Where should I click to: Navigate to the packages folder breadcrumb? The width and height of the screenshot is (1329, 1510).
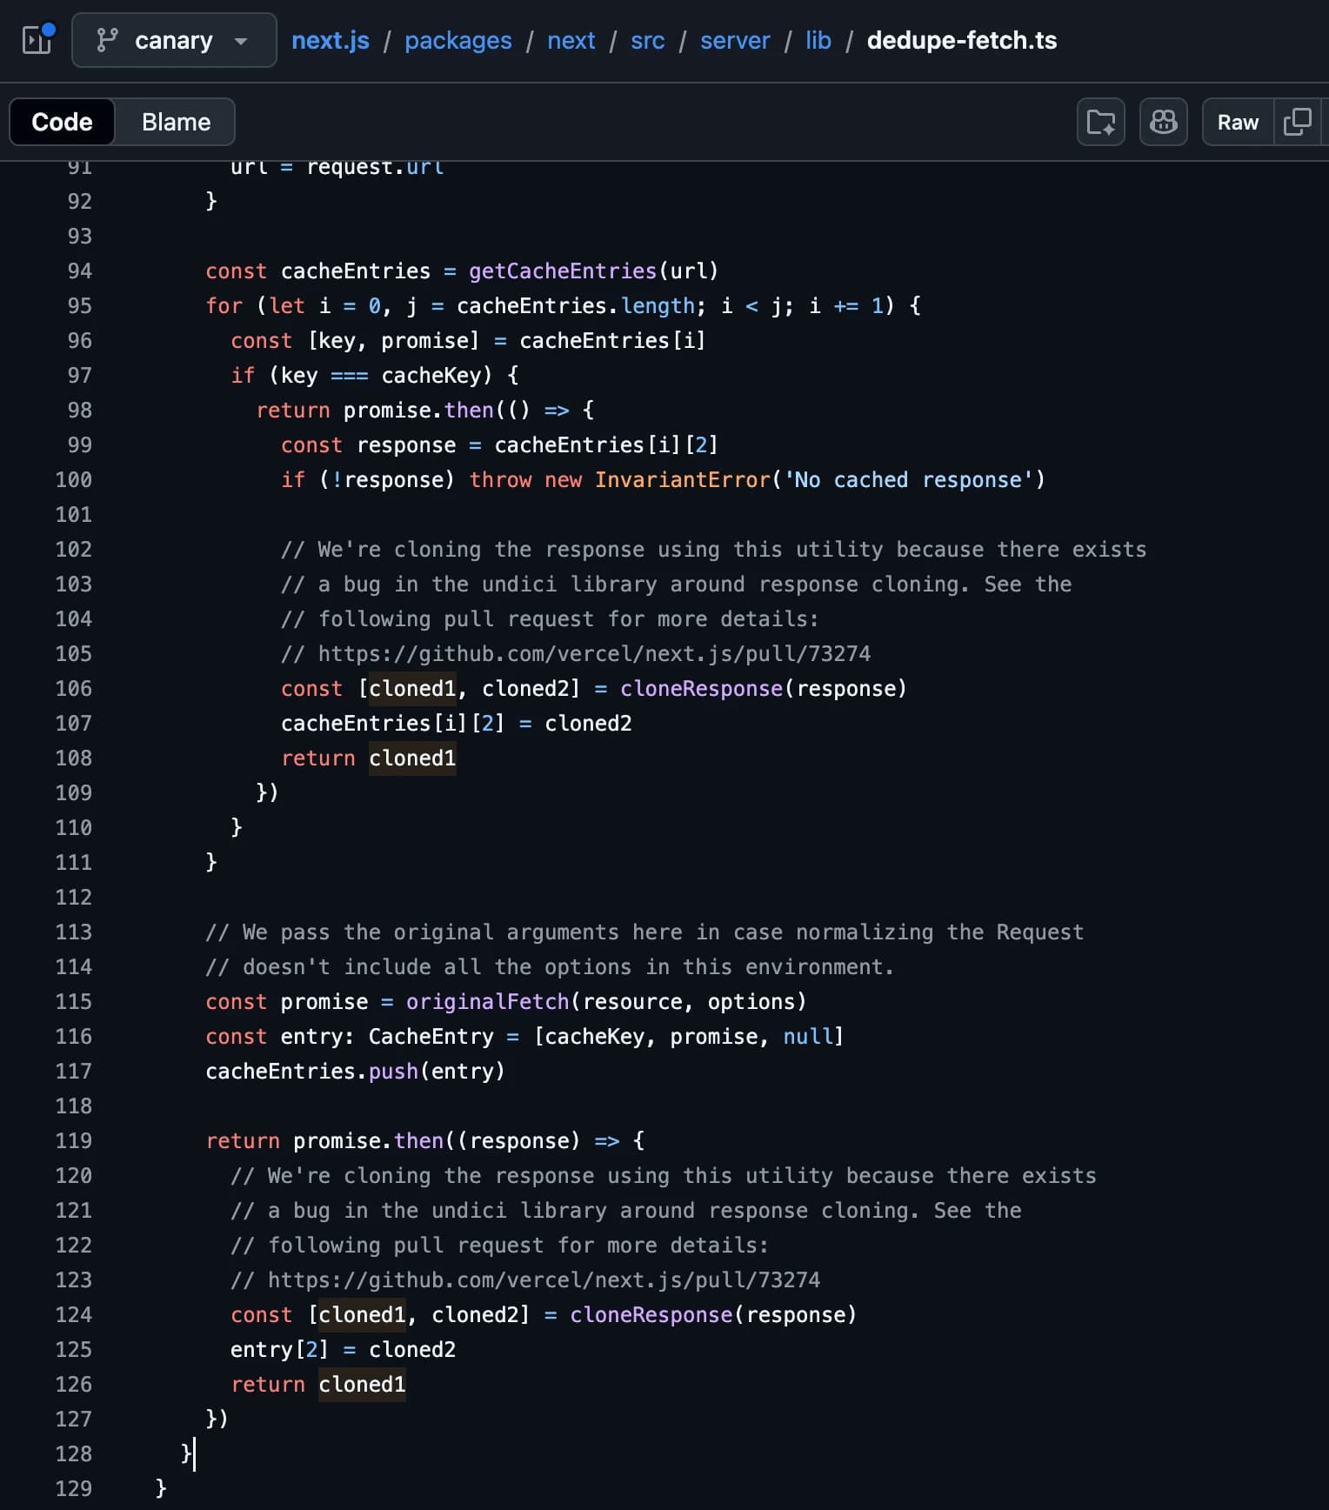[457, 40]
